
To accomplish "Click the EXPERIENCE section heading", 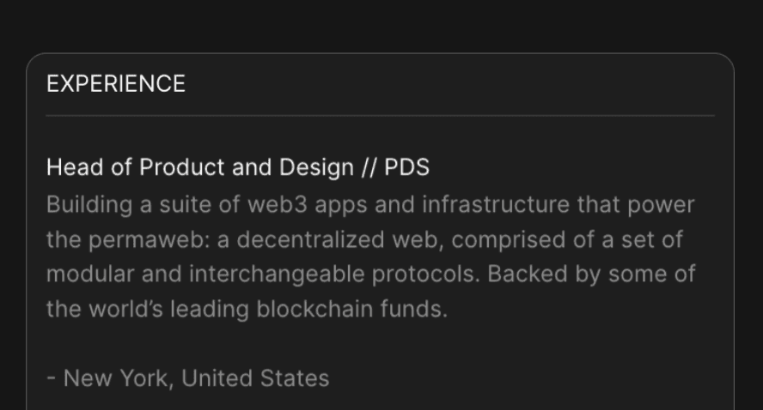I will [x=116, y=84].
